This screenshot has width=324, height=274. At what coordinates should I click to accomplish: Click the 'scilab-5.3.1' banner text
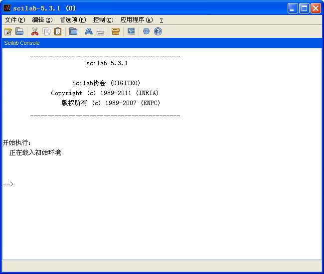[107, 63]
